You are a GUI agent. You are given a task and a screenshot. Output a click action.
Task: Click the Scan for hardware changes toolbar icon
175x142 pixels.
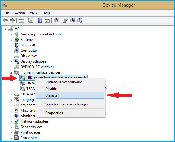(57, 20)
